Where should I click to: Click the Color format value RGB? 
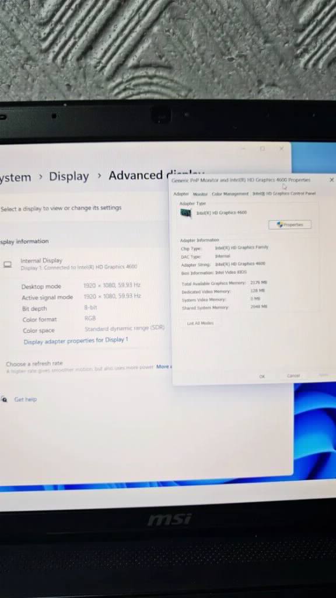pyautogui.click(x=90, y=318)
